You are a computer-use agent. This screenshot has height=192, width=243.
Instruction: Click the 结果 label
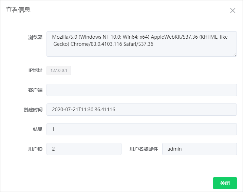click(38, 129)
